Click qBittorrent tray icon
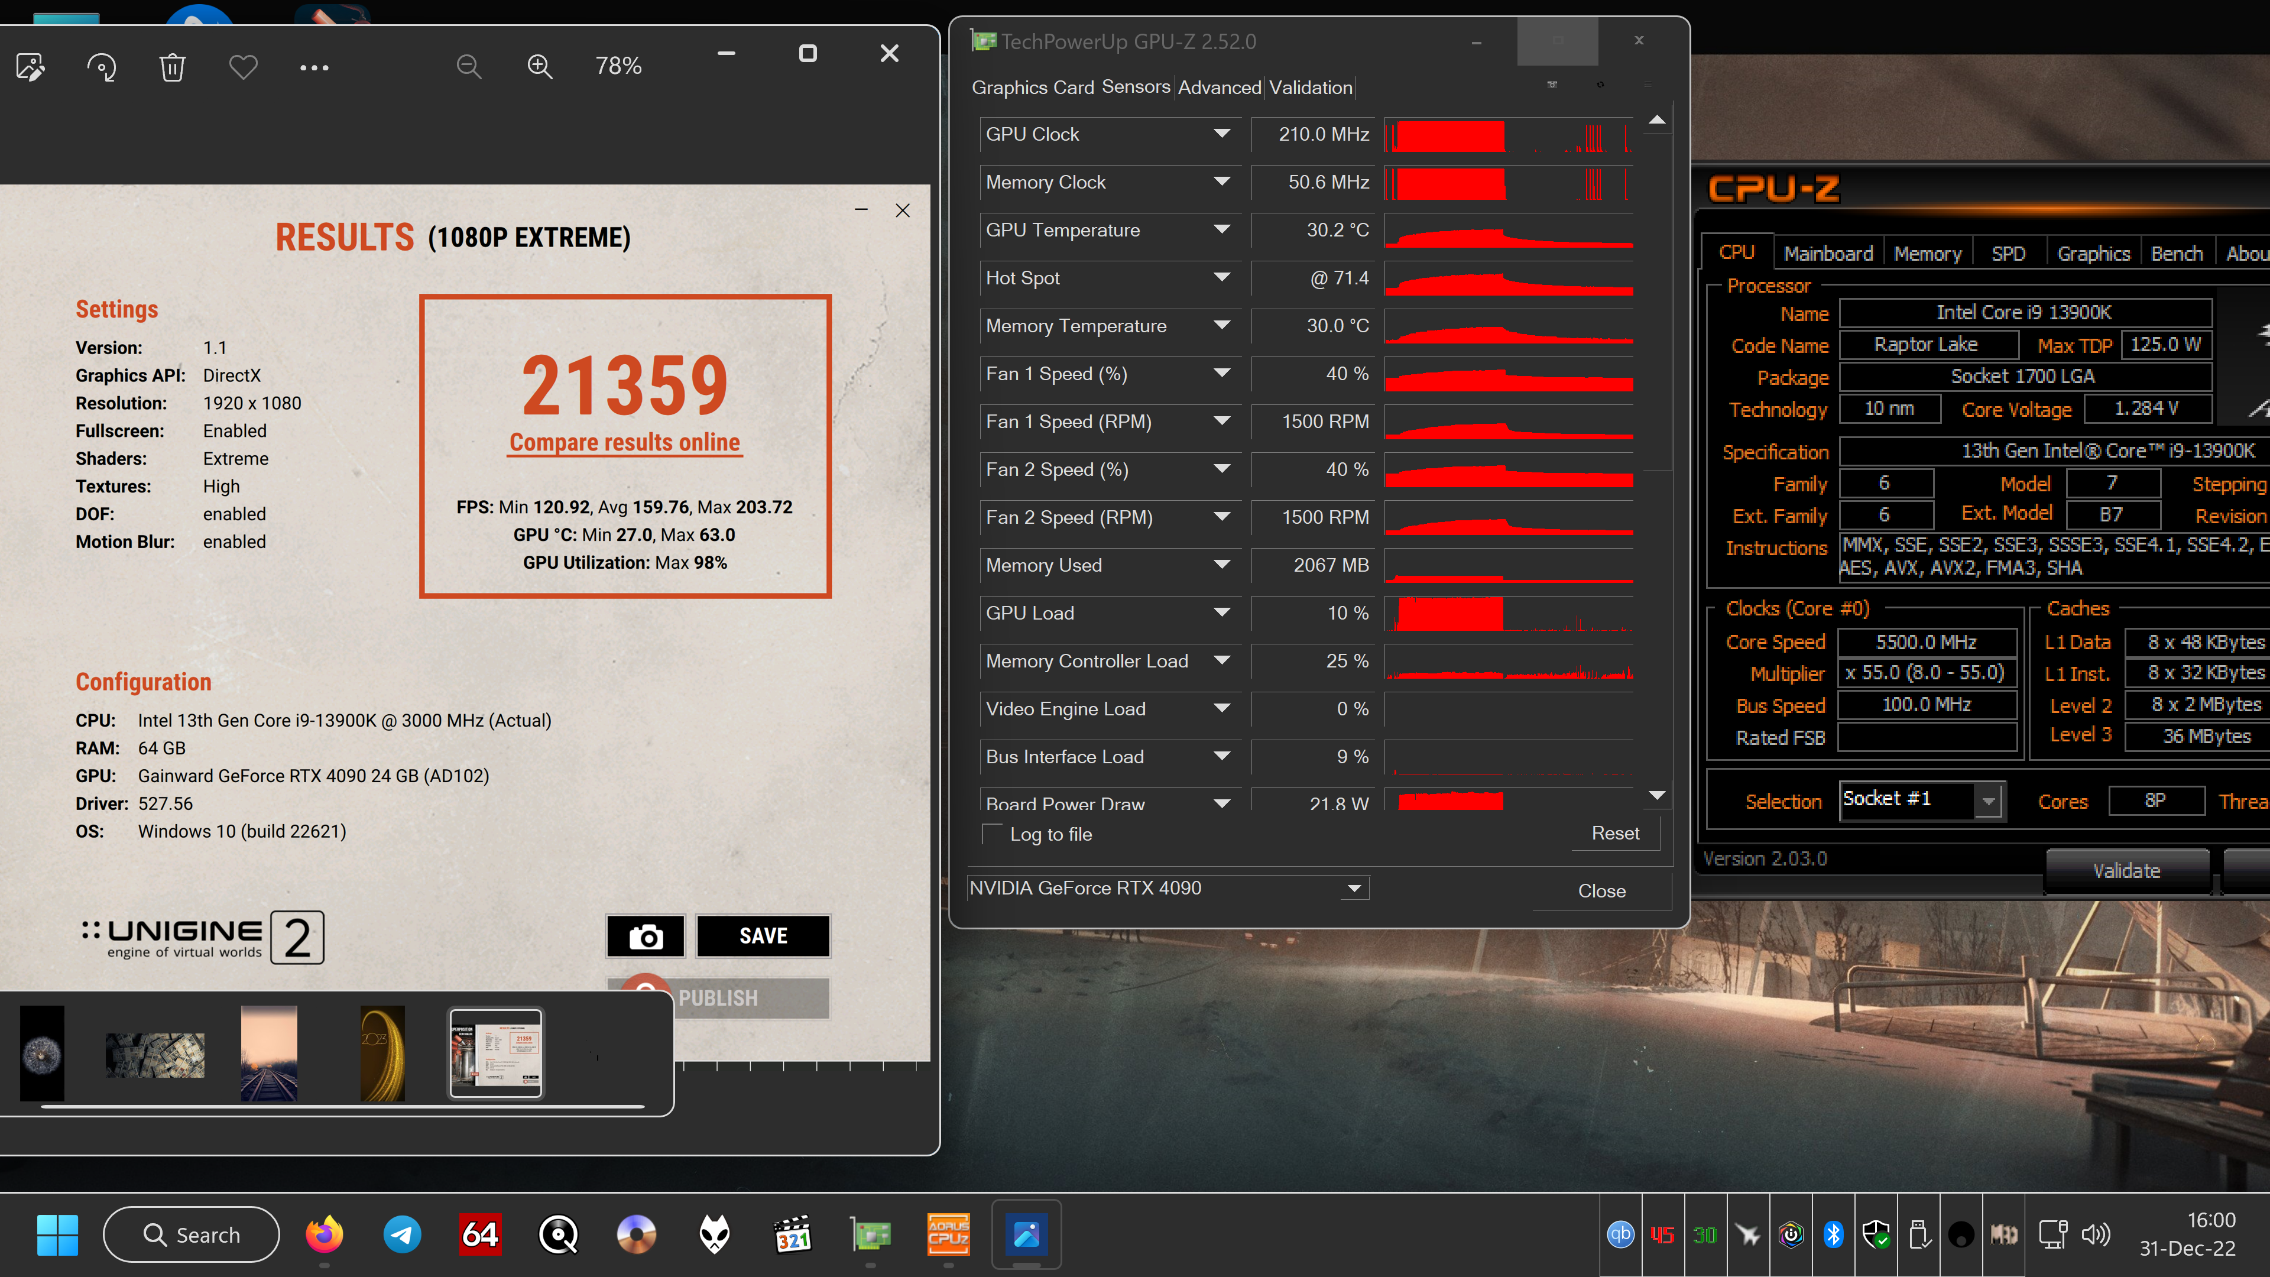The height and width of the screenshot is (1277, 2270). tap(1620, 1234)
